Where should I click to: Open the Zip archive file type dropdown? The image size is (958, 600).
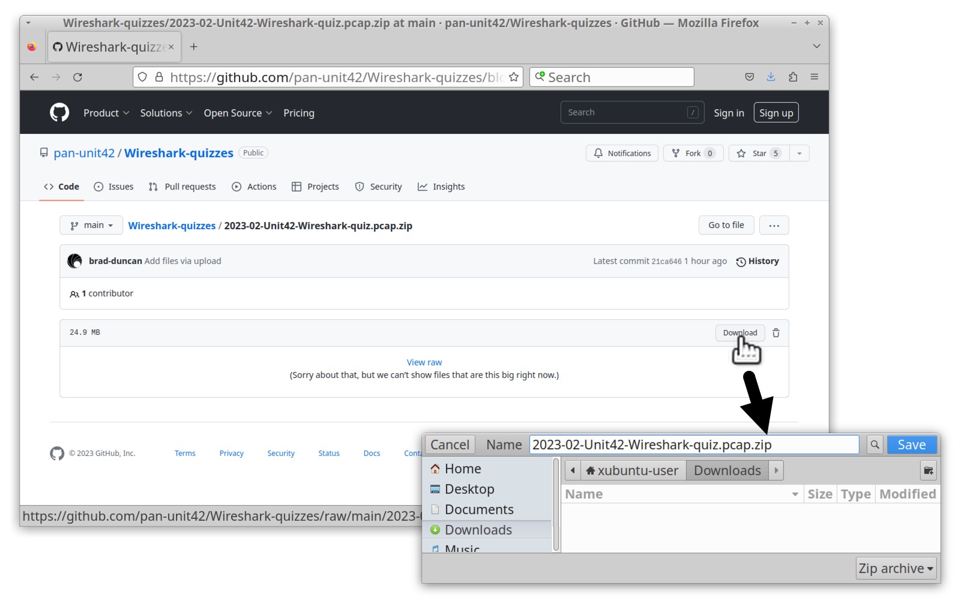(897, 568)
